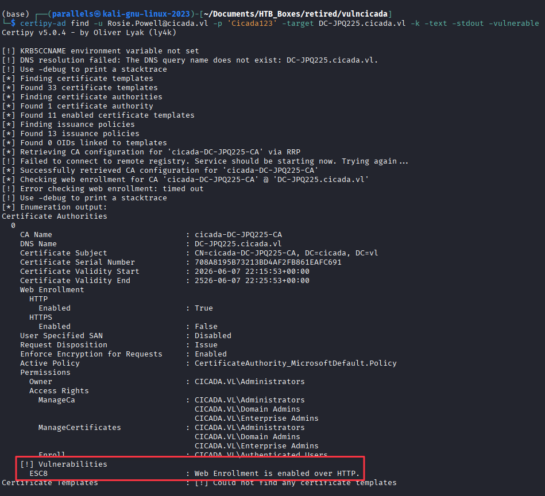The image size is (545, 496).
Task: Click the prompt path '~/Documents/HTB_Boxes/retired/vulncicada'
Action: (295, 14)
